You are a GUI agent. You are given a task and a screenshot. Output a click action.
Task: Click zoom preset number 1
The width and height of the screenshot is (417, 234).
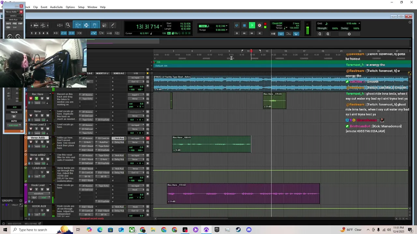[32, 33]
